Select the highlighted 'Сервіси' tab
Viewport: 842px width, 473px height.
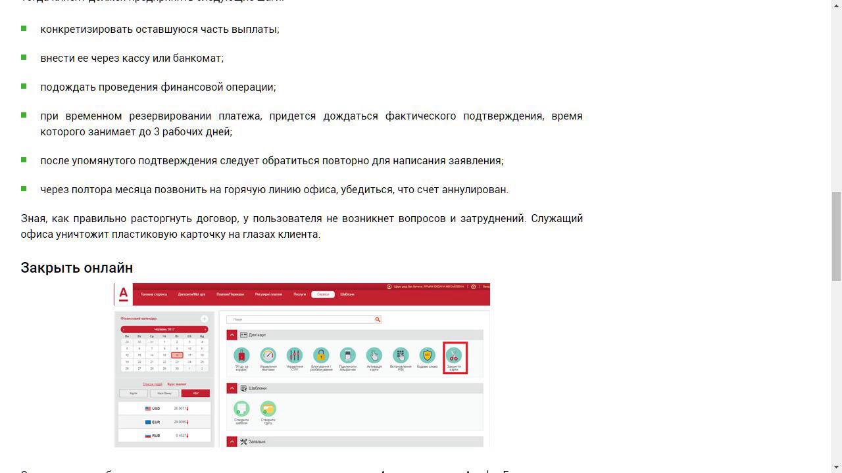click(x=323, y=294)
